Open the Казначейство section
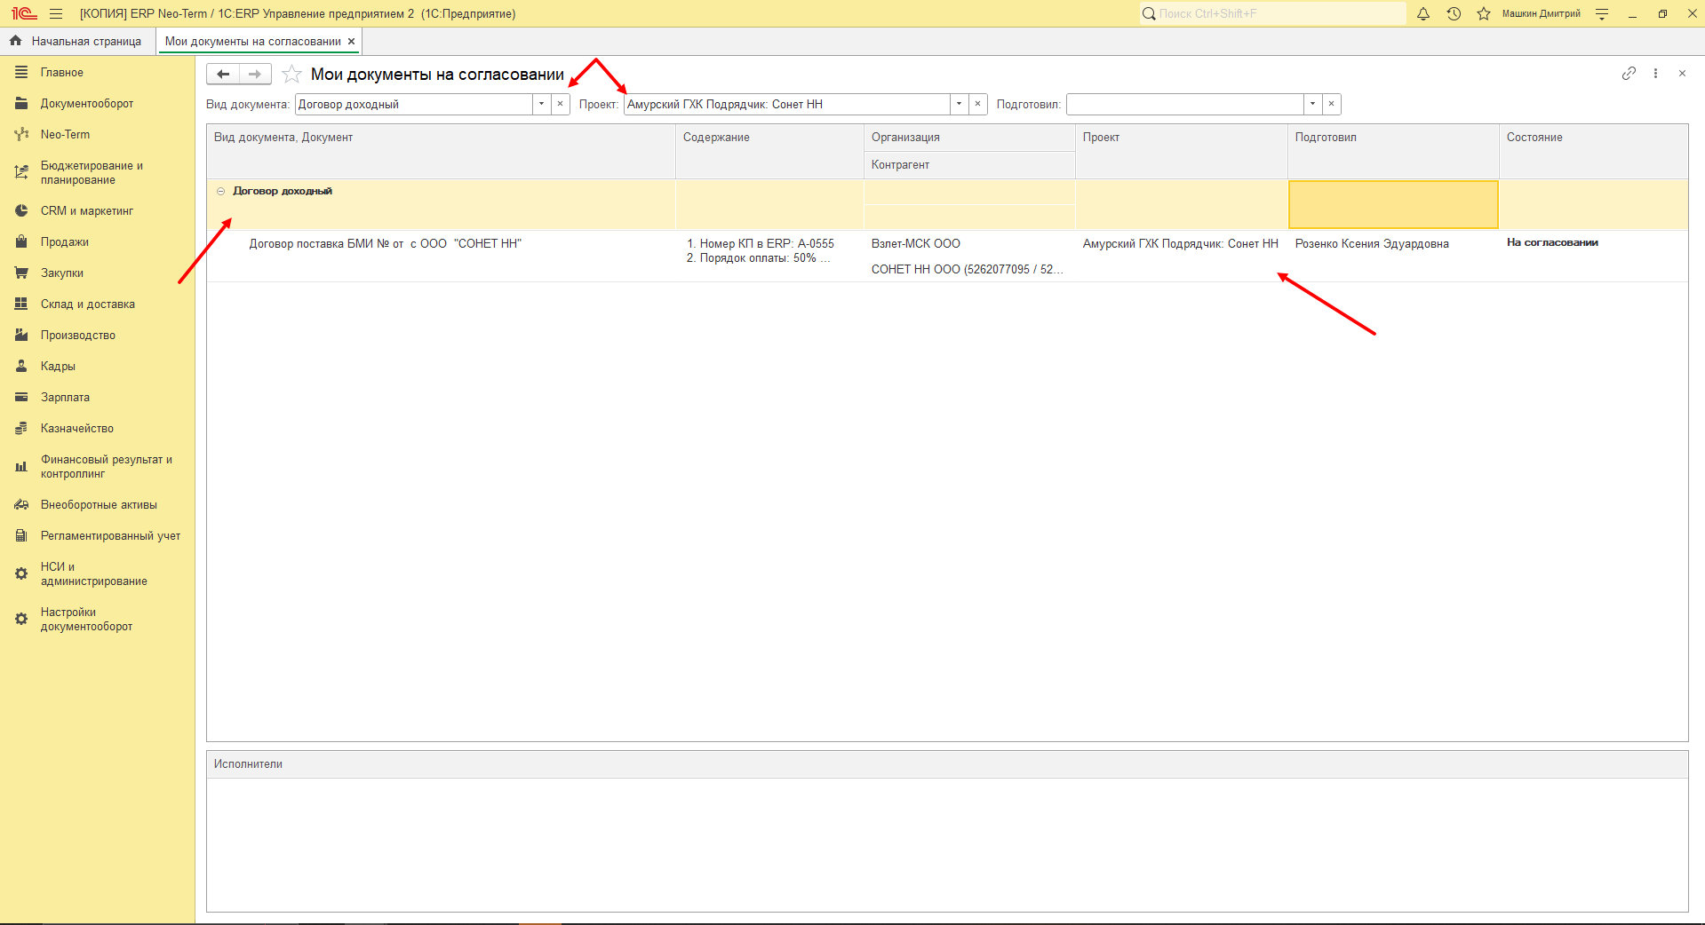 point(98,429)
